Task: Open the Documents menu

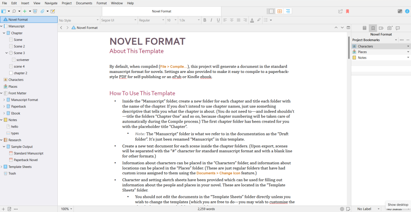Action: click(84, 3)
